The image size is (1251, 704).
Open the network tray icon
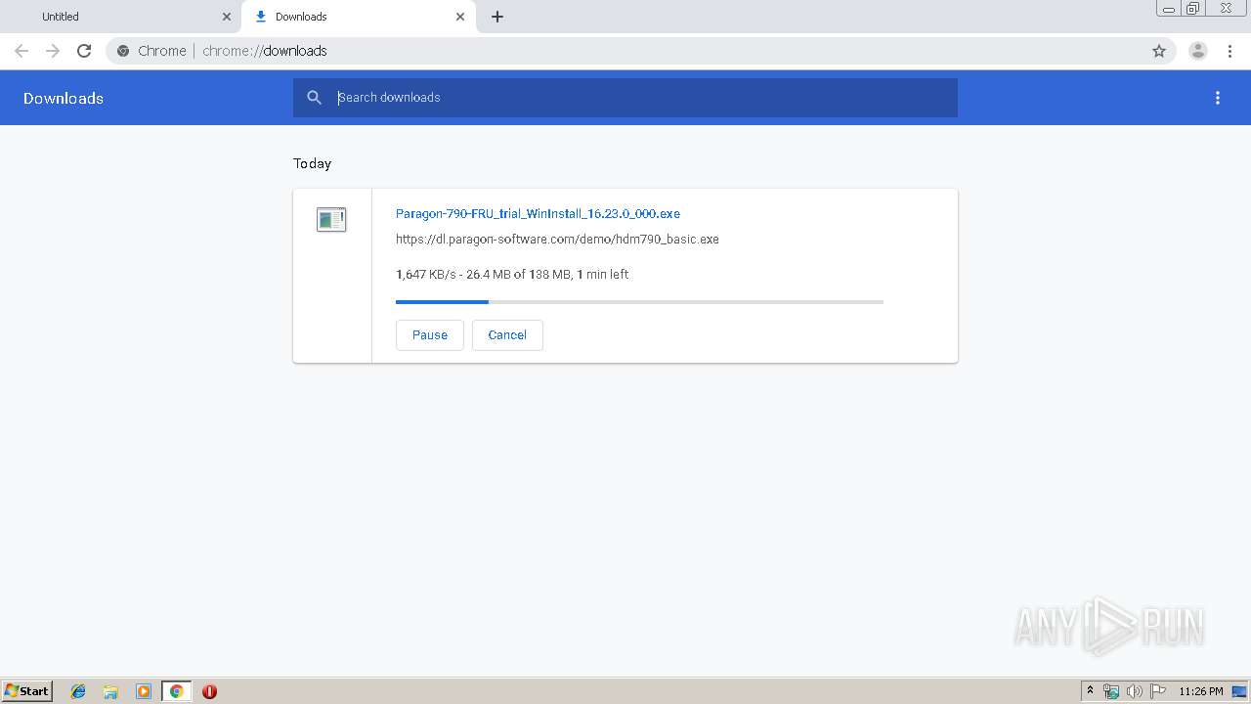[1111, 691]
